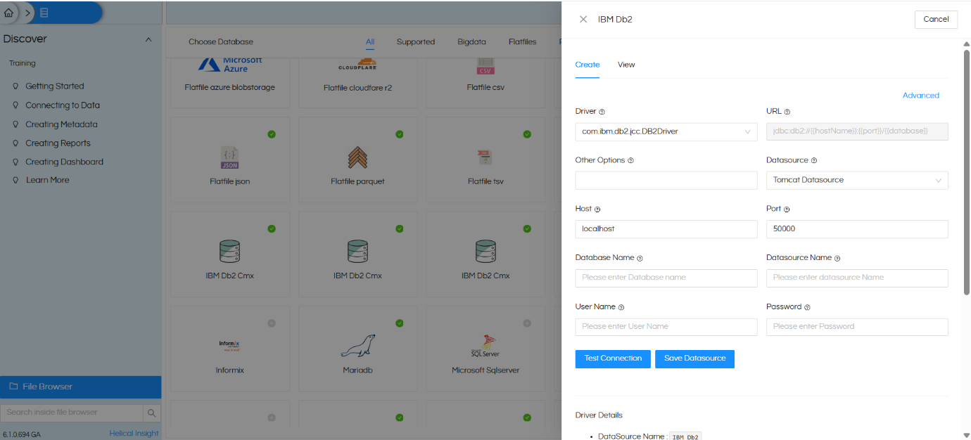This screenshot has width=971, height=440.
Task: Open the Informix datasource tile
Action: [x=229, y=344]
